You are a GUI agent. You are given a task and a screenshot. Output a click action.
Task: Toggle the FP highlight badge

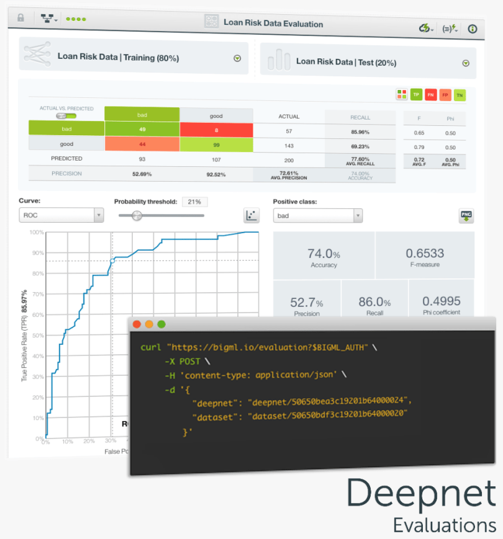445,95
